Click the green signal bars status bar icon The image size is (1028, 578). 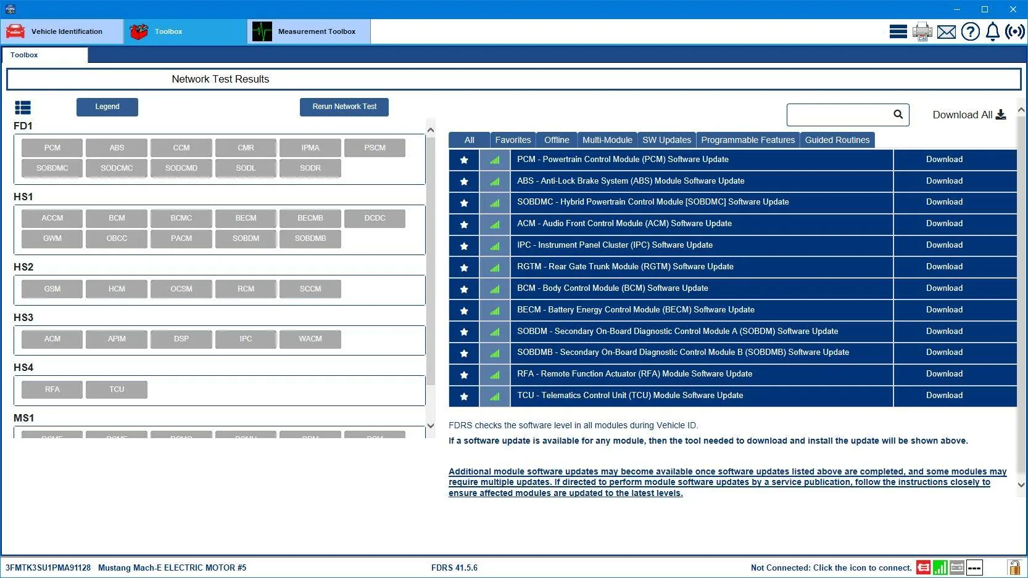(940, 568)
